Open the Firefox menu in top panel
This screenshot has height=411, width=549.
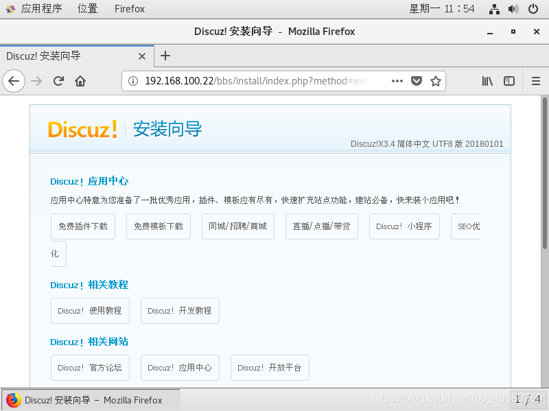tap(130, 8)
